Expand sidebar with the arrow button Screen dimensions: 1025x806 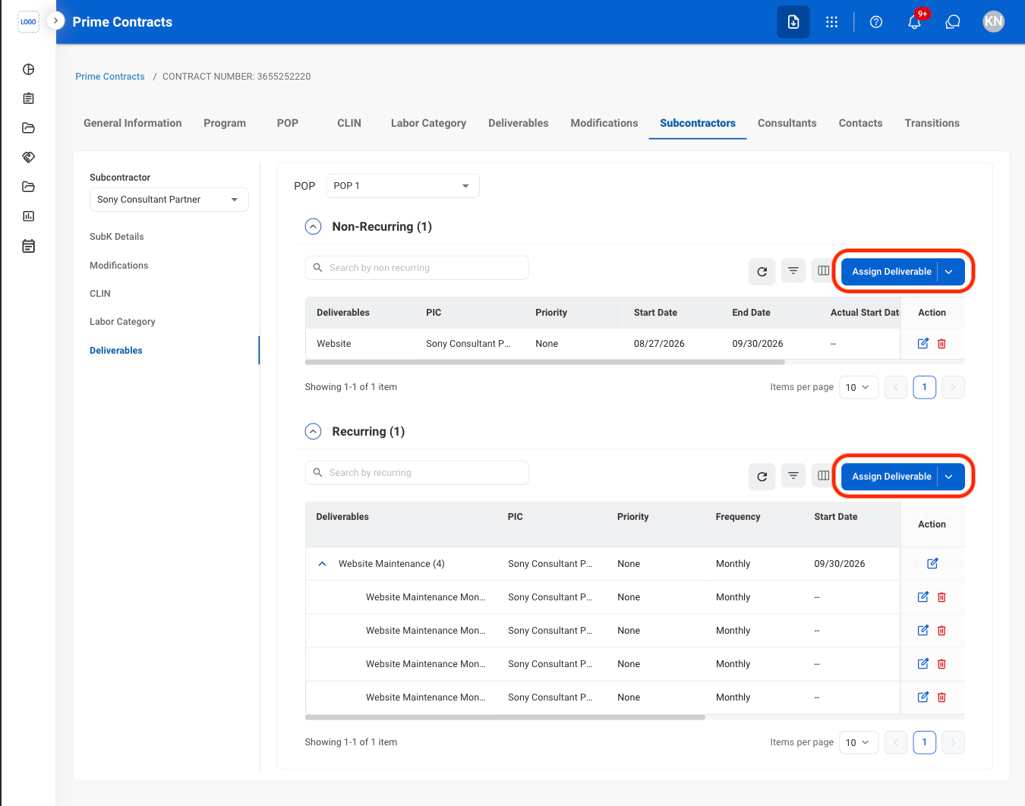click(x=55, y=20)
